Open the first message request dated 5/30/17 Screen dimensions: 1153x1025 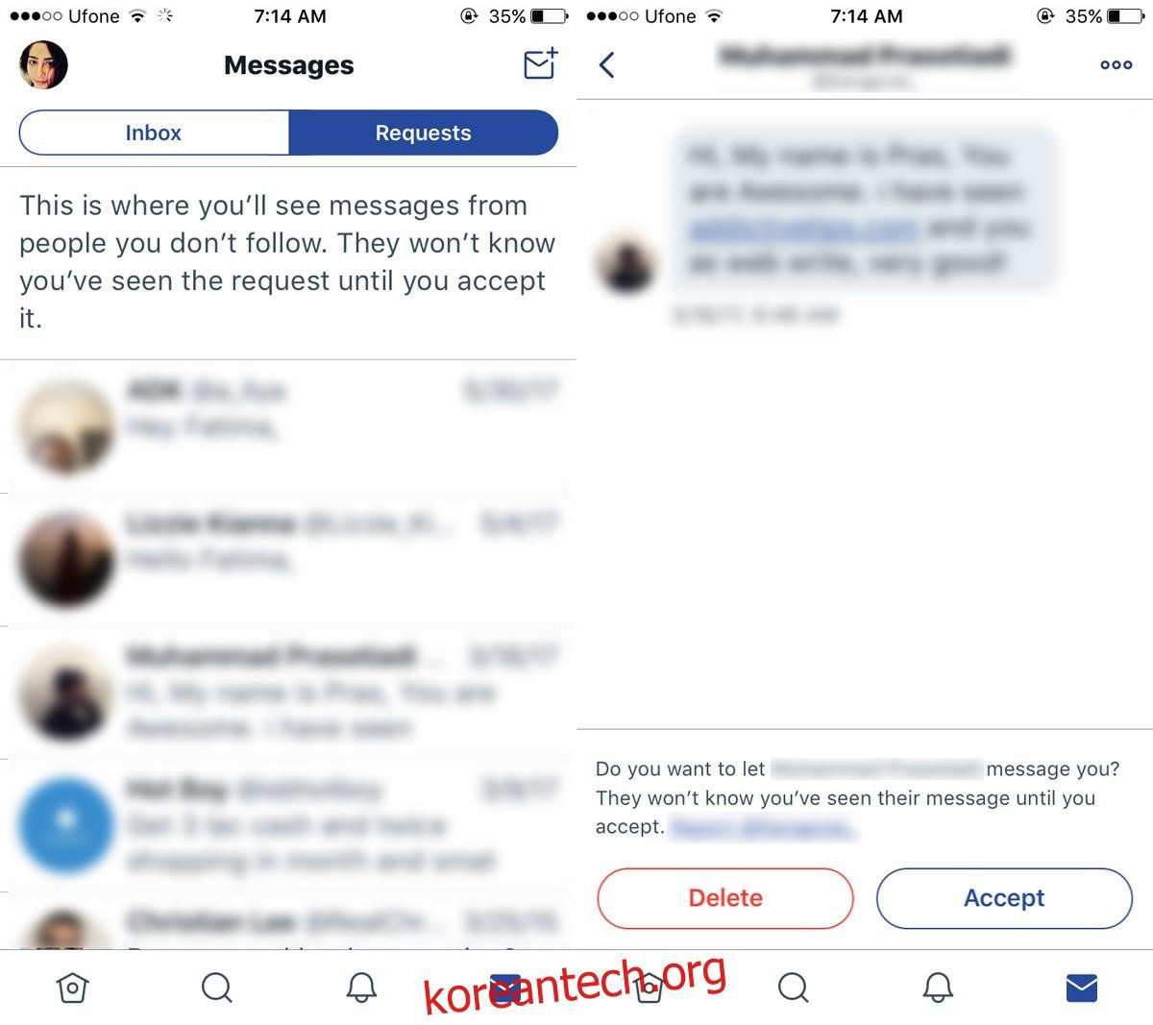(288, 427)
